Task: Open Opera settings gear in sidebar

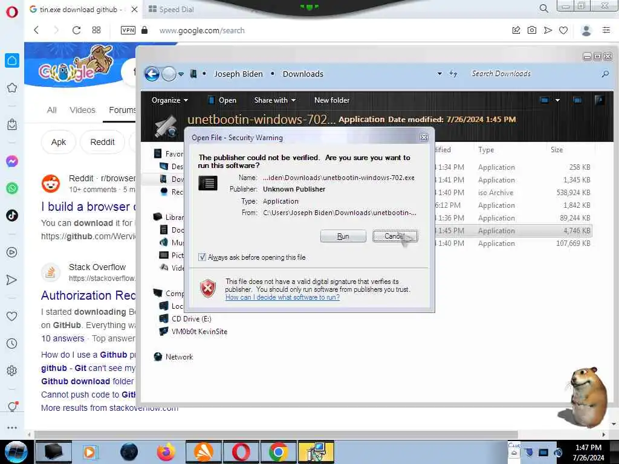Action: pos(12,370)
